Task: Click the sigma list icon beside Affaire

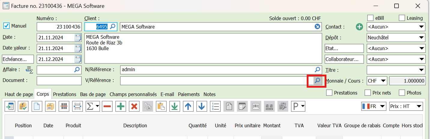Action: tap(29, 70)
